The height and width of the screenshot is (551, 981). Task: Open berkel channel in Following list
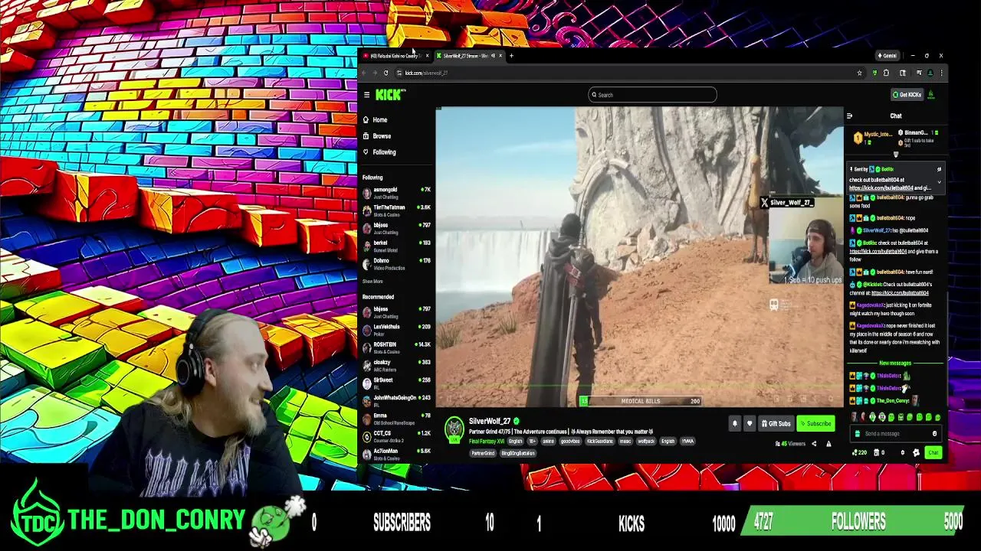(x=396, y=246)
